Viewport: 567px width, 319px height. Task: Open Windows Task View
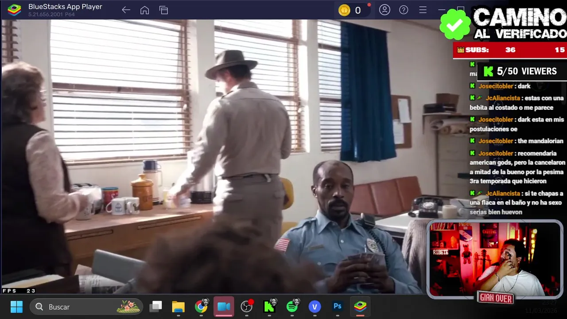pyautogui.click(x=155, y=307)
